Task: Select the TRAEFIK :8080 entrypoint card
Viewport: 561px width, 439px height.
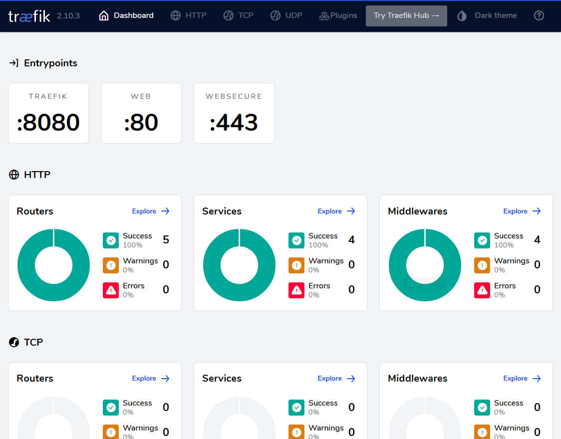Action: pos(48,113)
